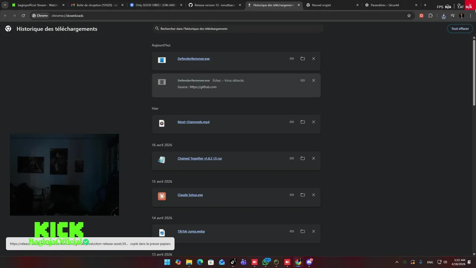Image resolution: width=476 pixels, height=268 pixels.
Task: Switch to the Nouvel onglet tab
Action: [x=332, y=5]
